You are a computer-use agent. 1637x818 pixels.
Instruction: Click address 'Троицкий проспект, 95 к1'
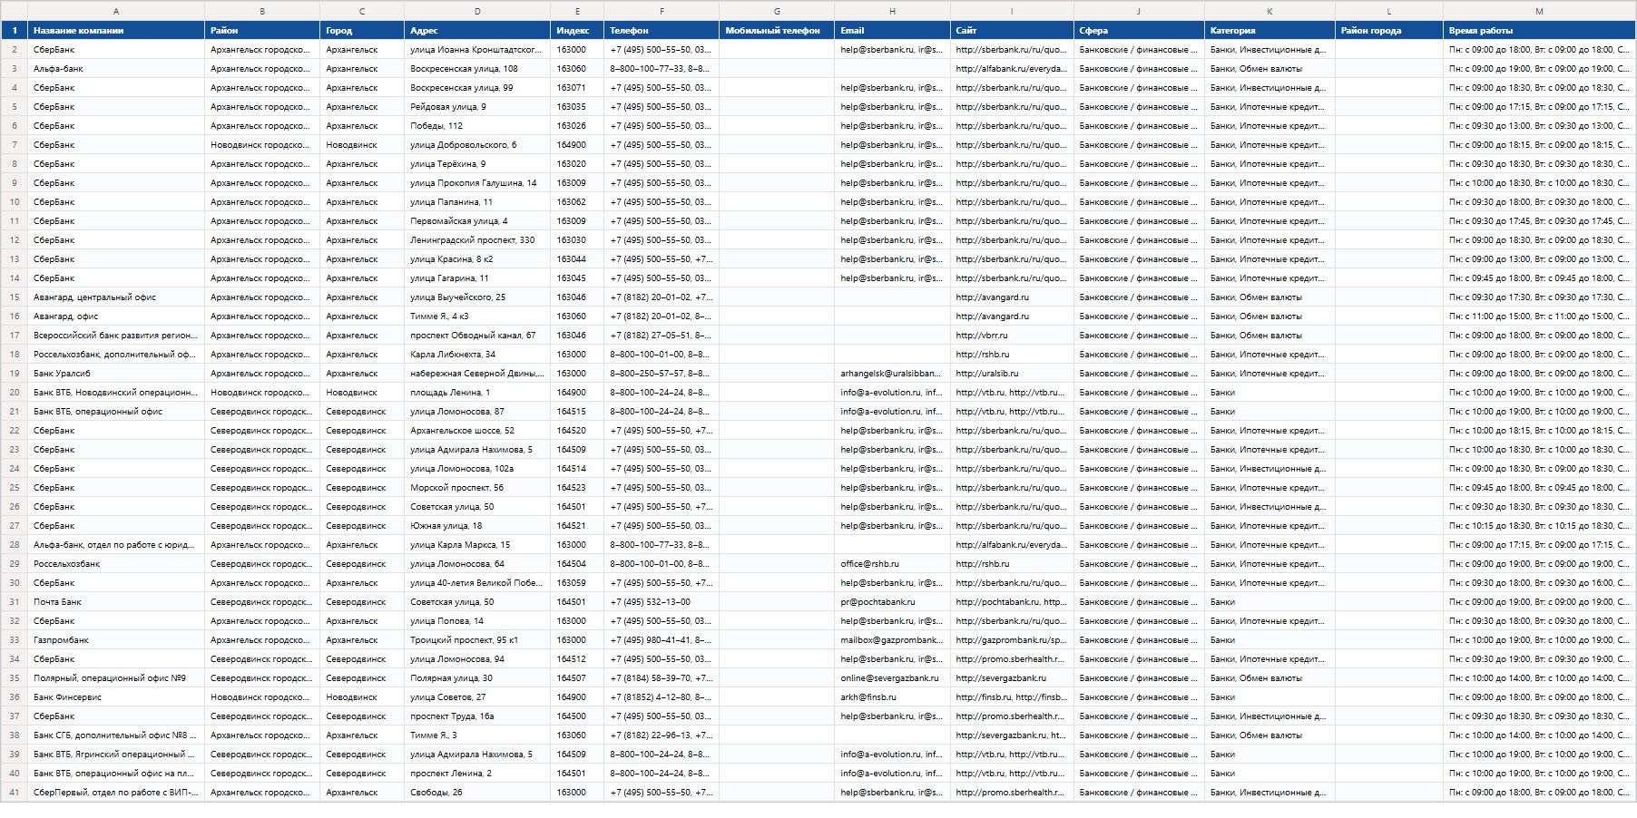(477, 640)
